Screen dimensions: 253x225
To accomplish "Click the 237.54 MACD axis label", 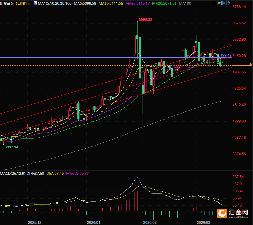I will 238,177.
